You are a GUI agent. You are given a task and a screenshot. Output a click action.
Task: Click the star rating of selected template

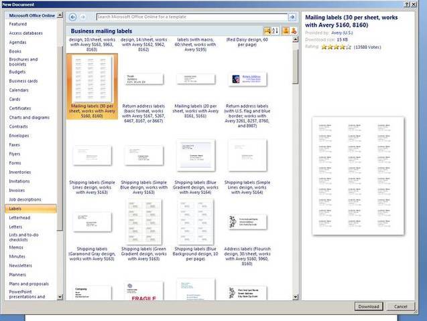336,47
